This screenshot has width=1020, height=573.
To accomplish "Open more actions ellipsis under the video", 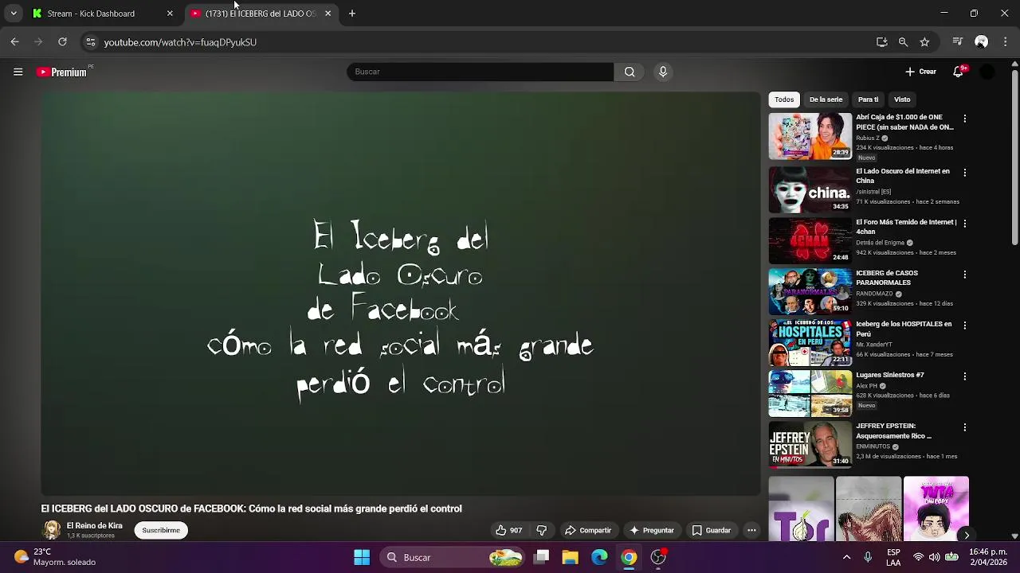I will [751, 530].
